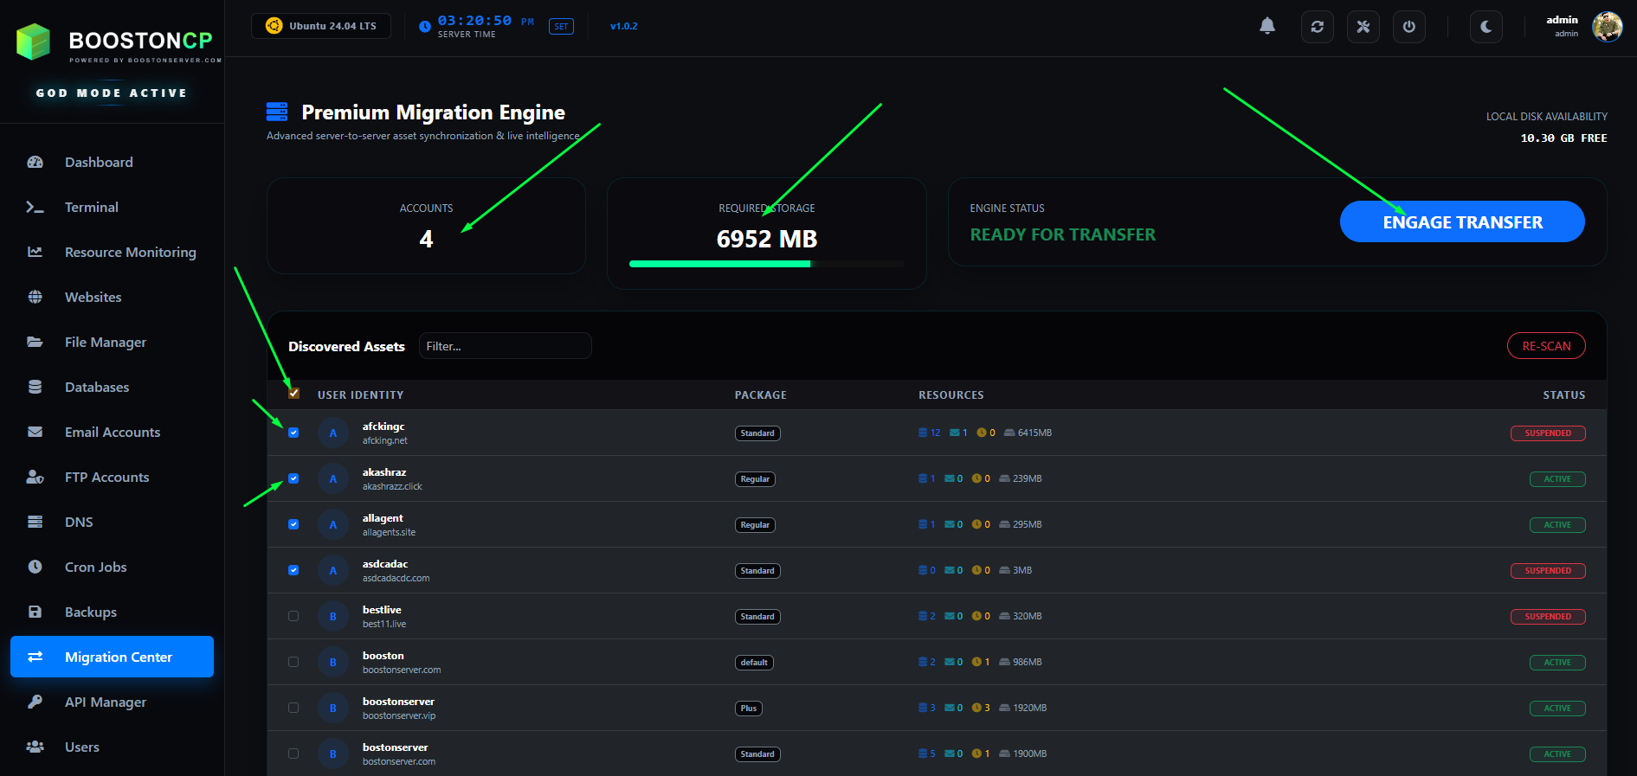Click the BoostonCP cube logo

coord(34,41)
